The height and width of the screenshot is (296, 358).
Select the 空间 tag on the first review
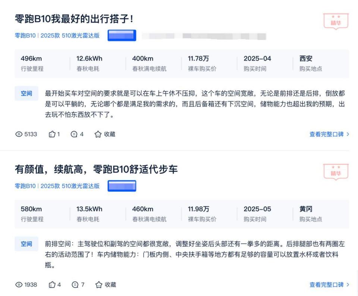point(26,93)
